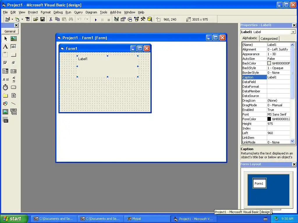
Task: Select the DirListBox folder tool
Action: [6, 95]
